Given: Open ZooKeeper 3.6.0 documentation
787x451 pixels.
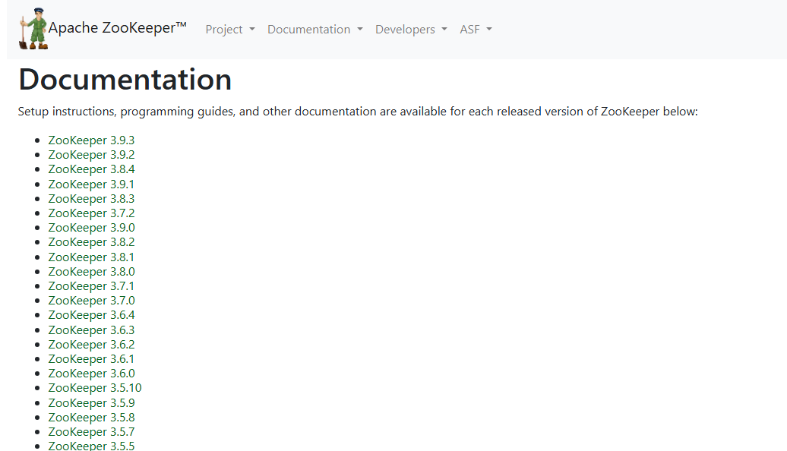Looking at the screenshot, I should (91, 374).
